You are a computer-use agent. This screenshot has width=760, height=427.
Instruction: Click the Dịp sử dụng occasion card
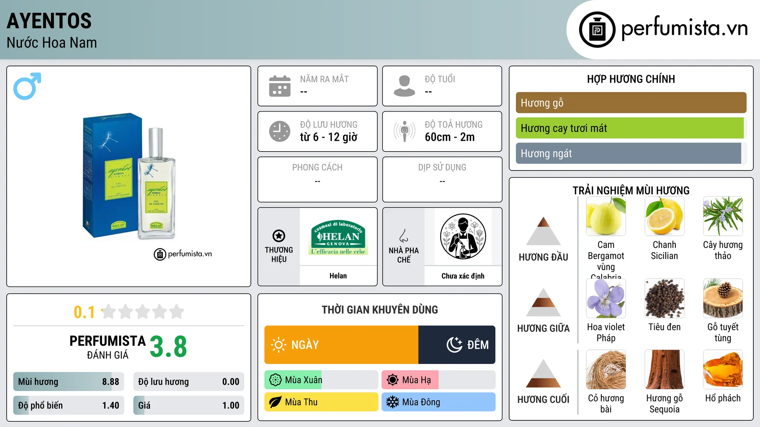[x=442, y=179]
